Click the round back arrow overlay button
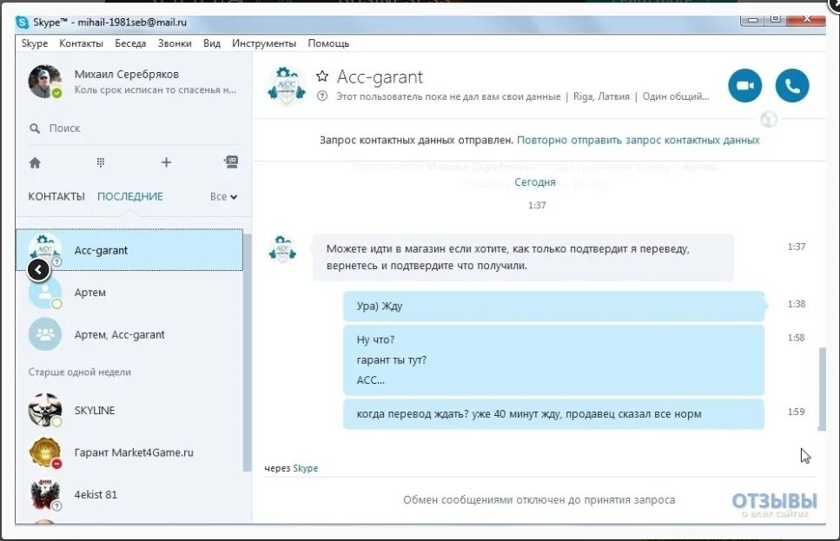Viewport: 840px width, 541px height. click(38, 270)
